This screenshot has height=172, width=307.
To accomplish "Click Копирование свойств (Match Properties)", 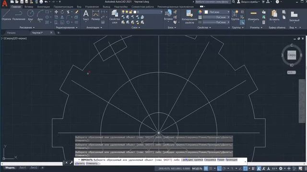I will [x=189, y=17].
